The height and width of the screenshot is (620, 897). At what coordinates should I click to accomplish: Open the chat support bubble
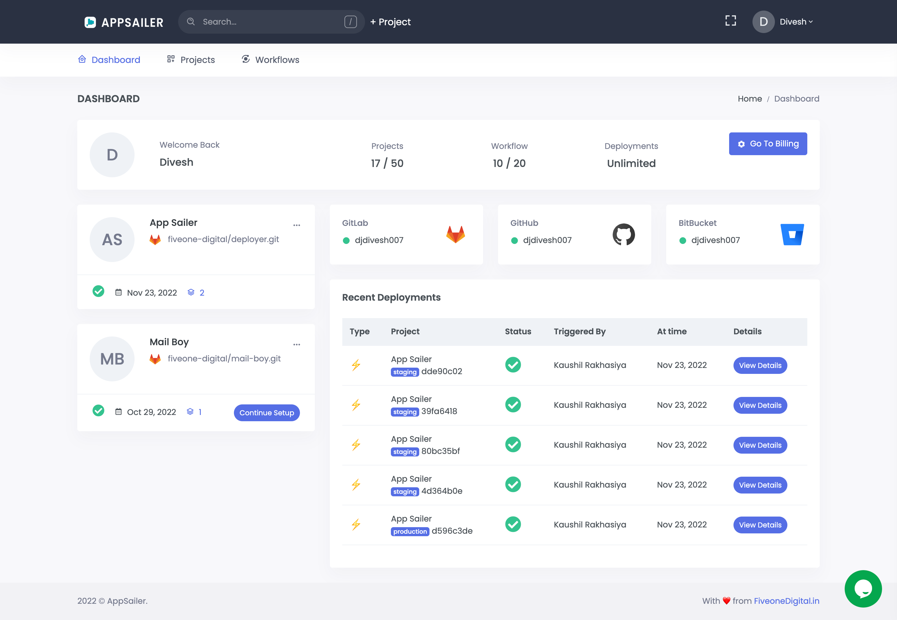pyautogui.click(x=863, y=589)
